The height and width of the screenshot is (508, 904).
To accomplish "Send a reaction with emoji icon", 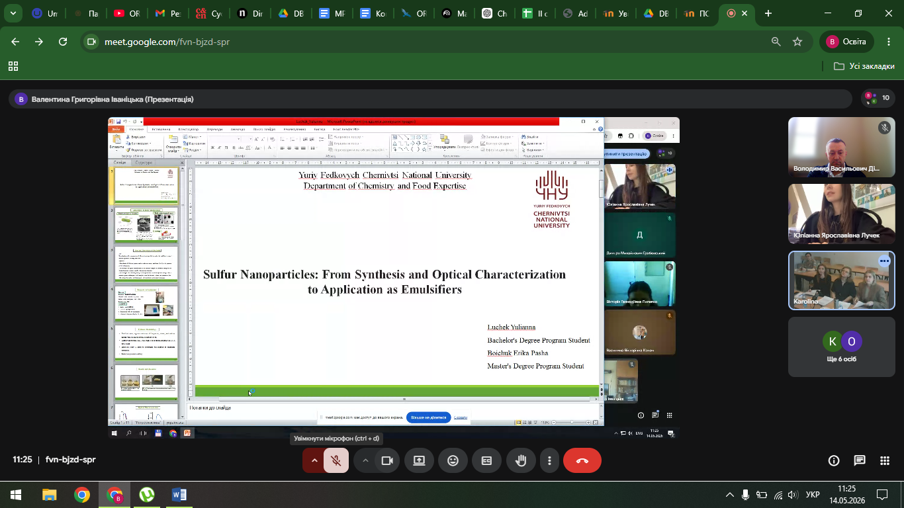I will 453,461.
